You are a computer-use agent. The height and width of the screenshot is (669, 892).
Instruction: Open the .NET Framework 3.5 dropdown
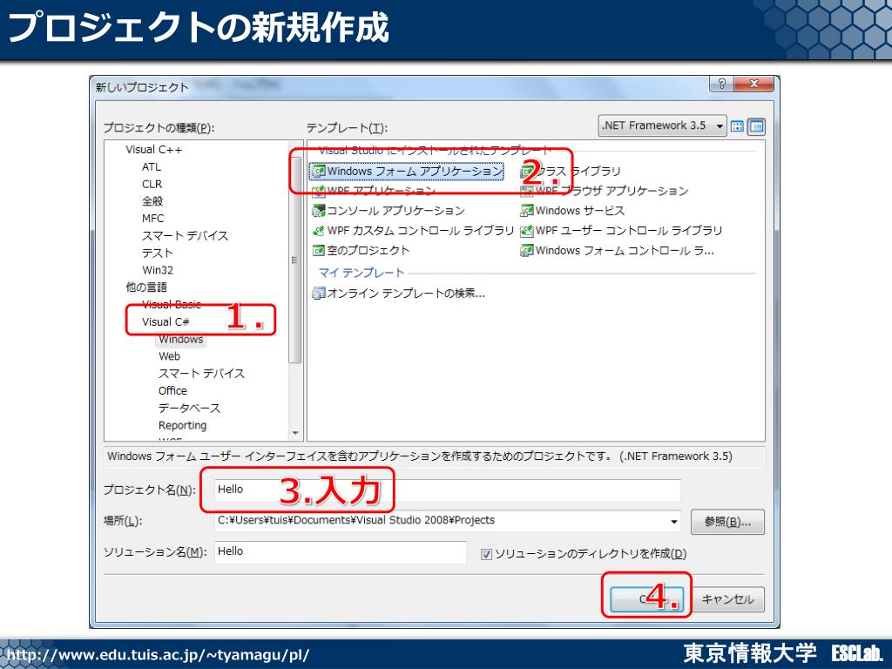(x=662, y=125)
